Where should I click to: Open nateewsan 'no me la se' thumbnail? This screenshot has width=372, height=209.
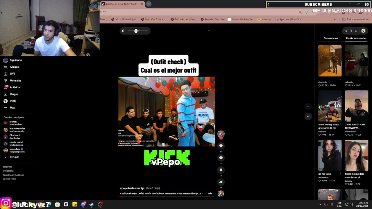(330, 155)
